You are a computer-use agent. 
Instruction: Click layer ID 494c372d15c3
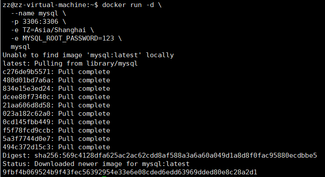tap(27, 147)
